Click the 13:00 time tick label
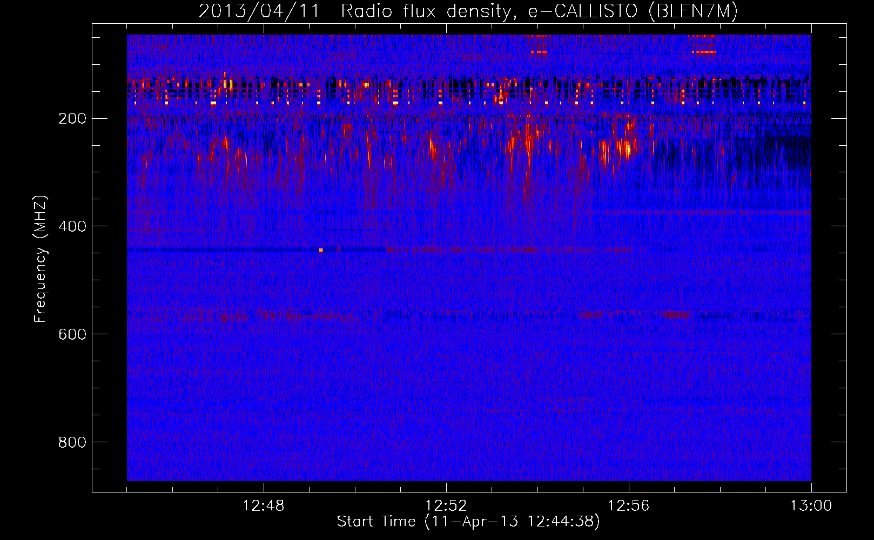Screen dimensions: 874x540 click(811, 506)
